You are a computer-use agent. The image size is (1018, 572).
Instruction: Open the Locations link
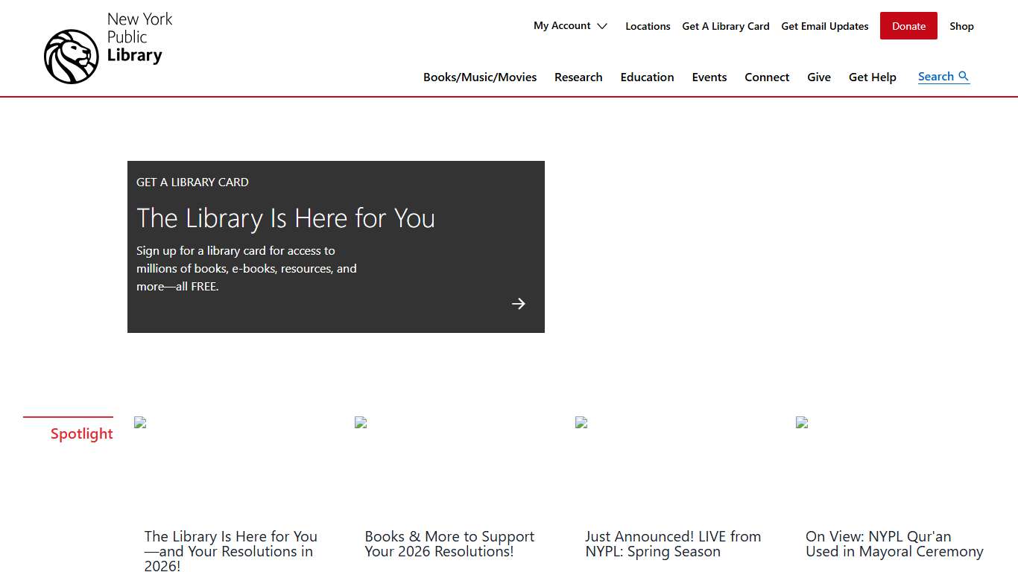pos(648,26)
